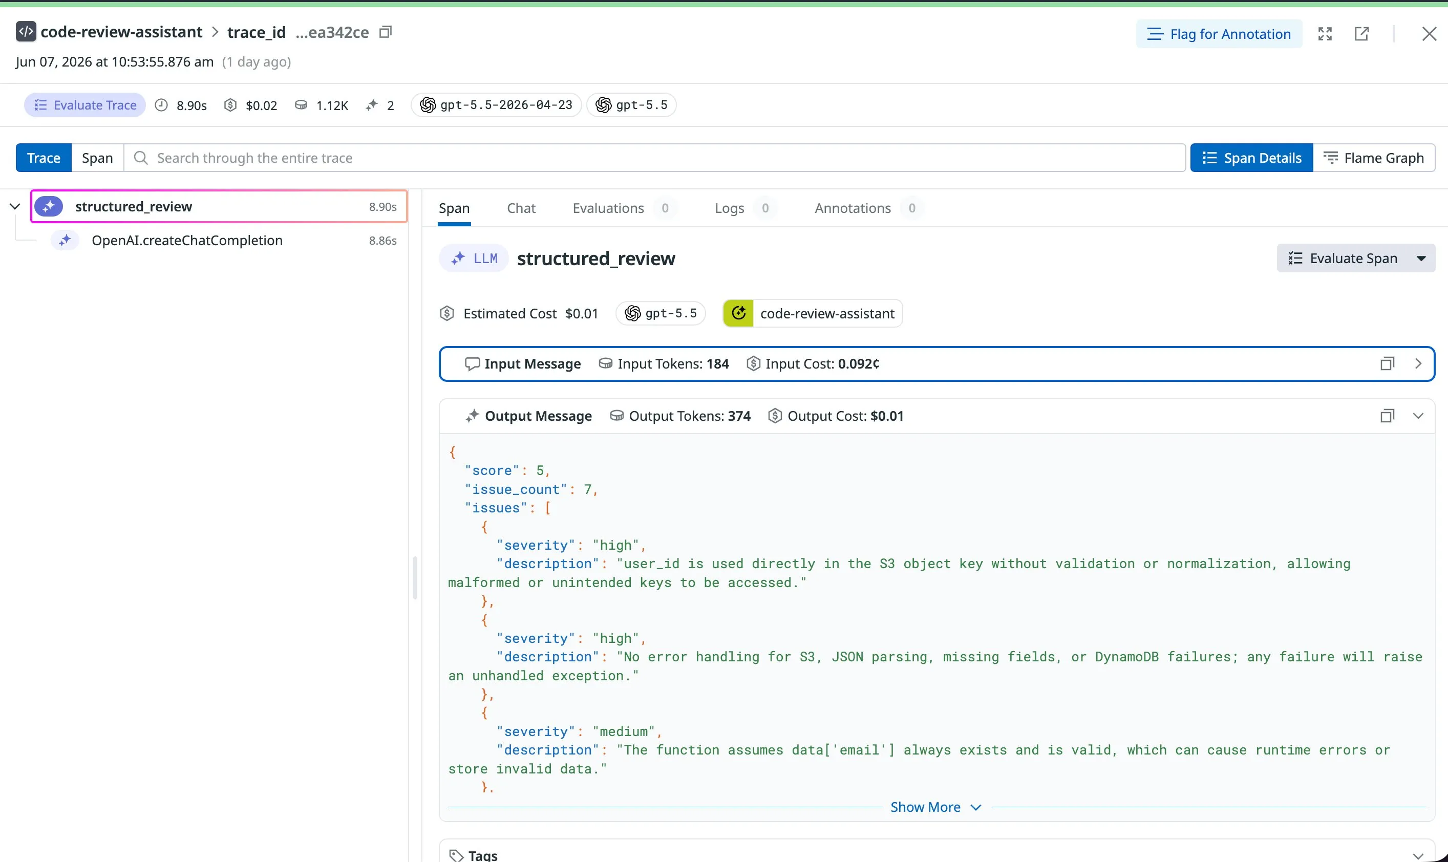Click the gpt-5.5 badge beside Estimated Cost
This screenshot has width=1448, height=862.
661,314
